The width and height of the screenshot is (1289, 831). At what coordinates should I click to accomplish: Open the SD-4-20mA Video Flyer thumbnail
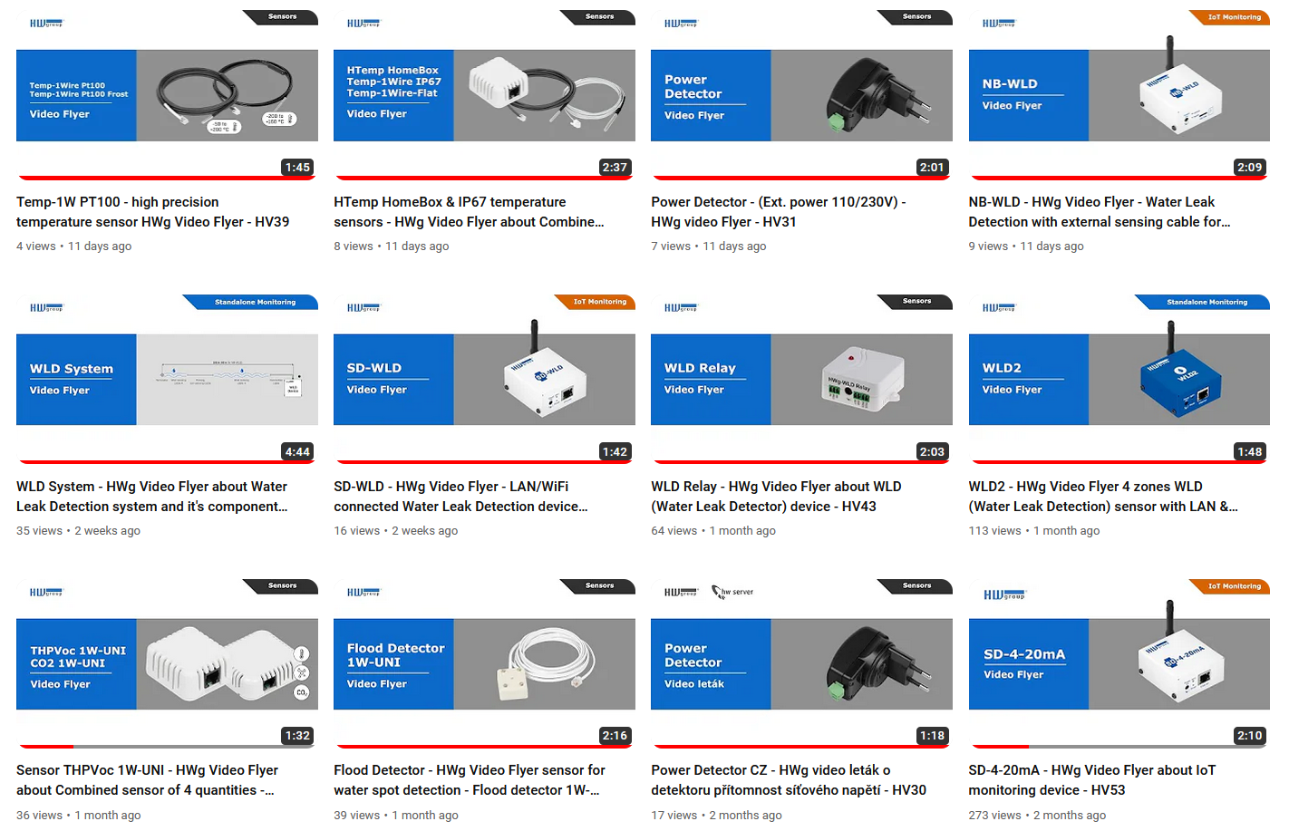click(x=1119, y=663)
